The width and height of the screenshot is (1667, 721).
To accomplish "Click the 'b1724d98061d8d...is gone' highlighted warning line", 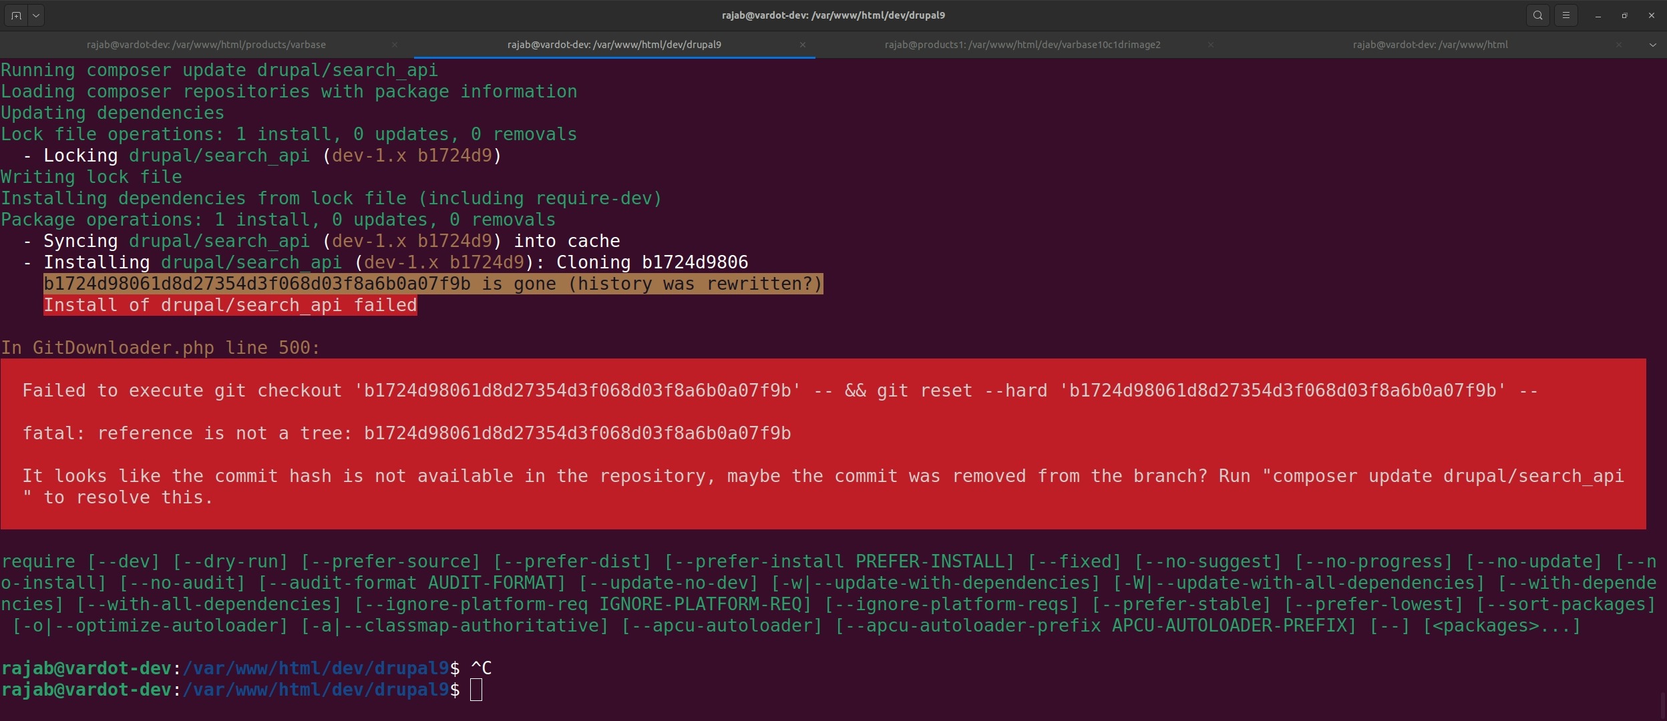I will click(433, 284).
